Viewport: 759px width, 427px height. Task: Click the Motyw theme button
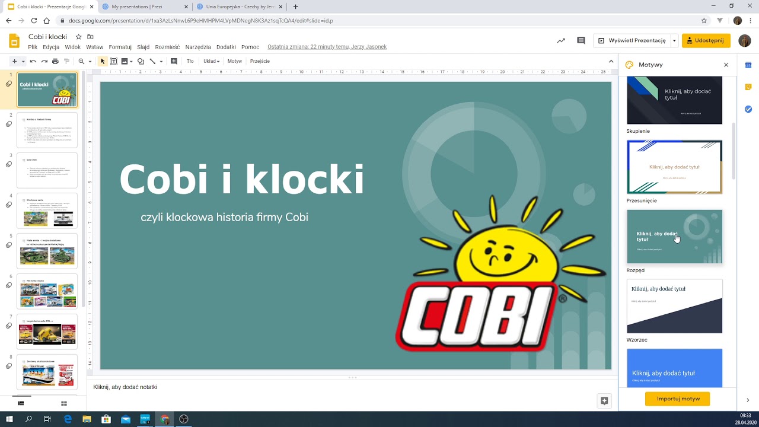pos(235,61)
